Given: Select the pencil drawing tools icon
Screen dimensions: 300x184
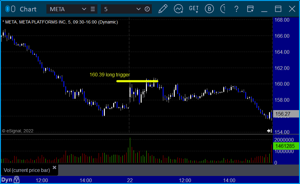Looking at the screenshot, I should 163,9.
